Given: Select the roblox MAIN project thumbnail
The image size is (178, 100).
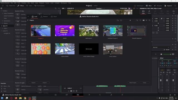Looking at the screenshot, I should pyautogui.click(x=65, y=49).
